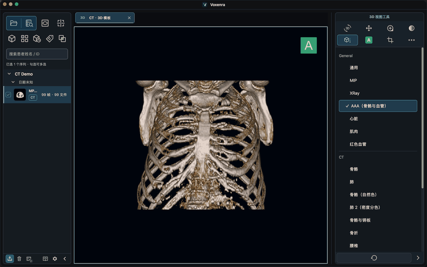
Task: Open the window layout pause icon
Action: click(x=29, y=259)
